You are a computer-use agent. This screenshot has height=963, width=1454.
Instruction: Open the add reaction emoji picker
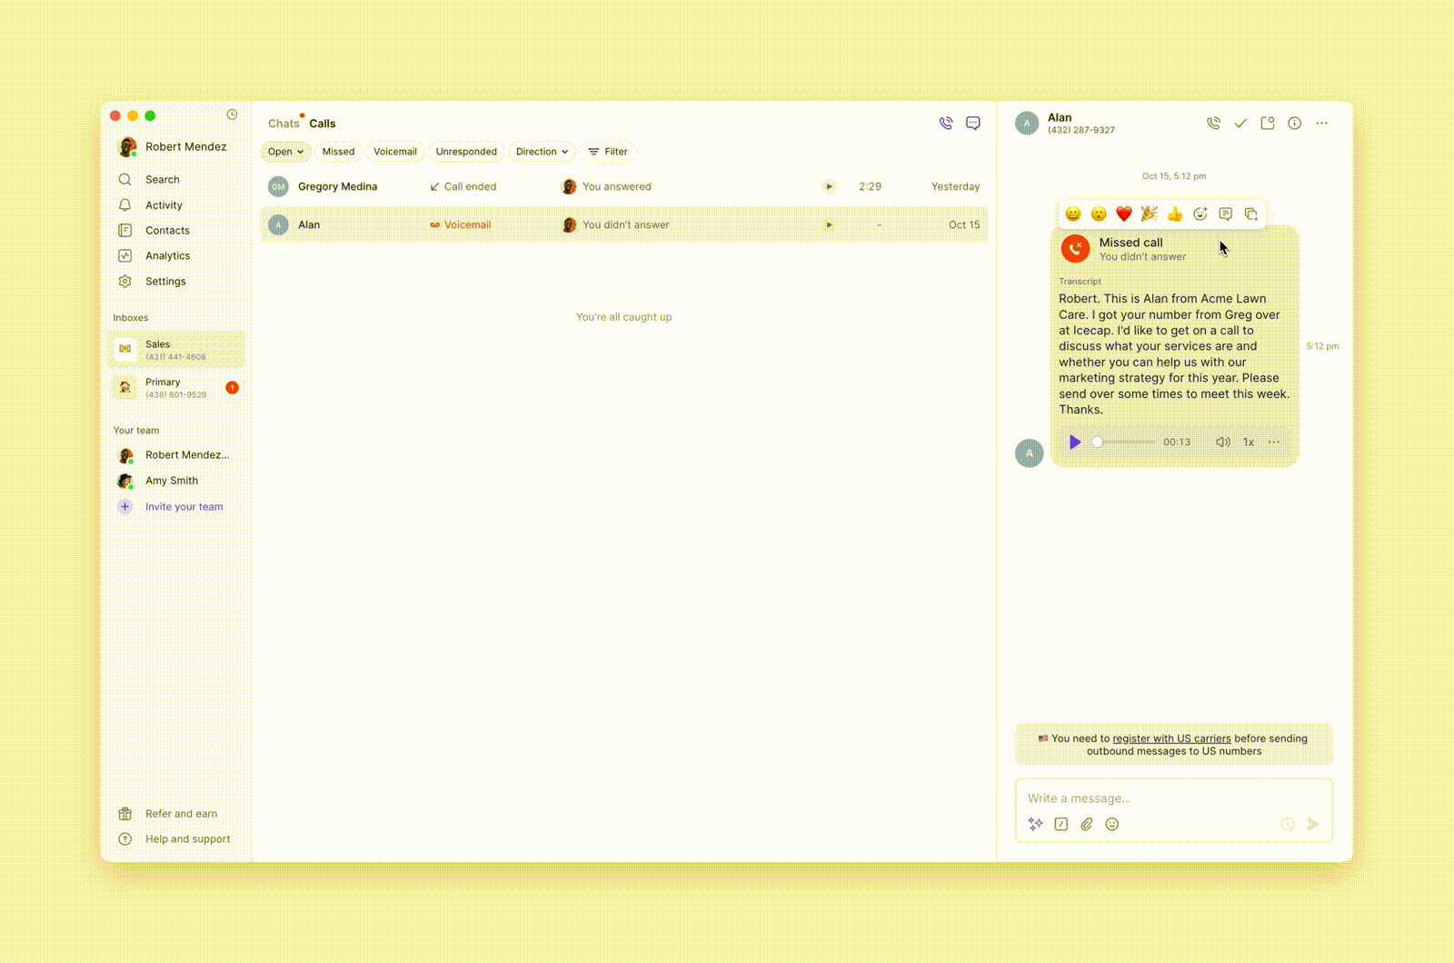tap(1200, 213)
